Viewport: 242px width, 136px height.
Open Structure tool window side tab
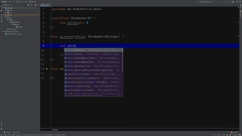click(x=2, y=18)
